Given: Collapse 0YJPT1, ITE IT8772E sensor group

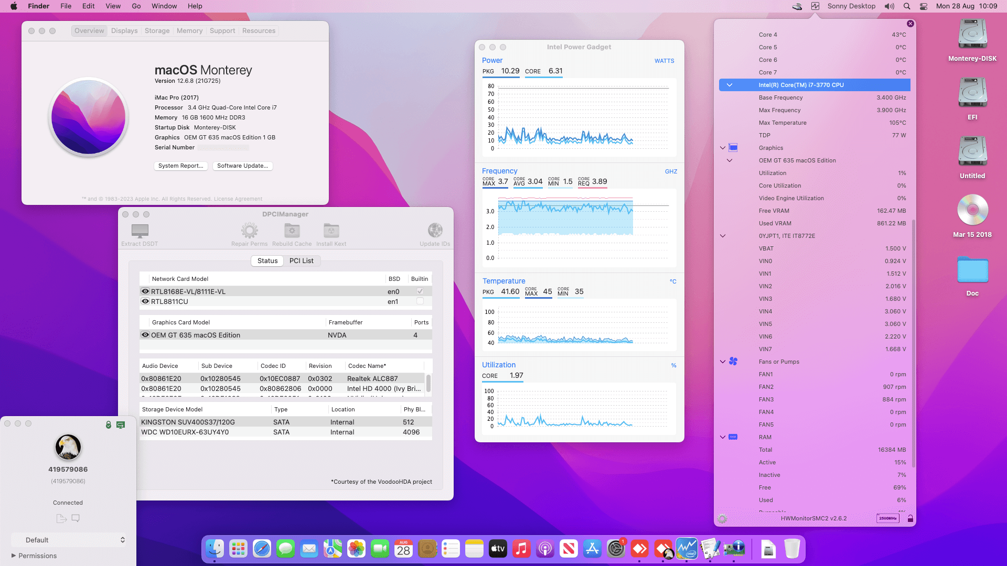Looking at the screenshot, I should (x=723, y=236).
